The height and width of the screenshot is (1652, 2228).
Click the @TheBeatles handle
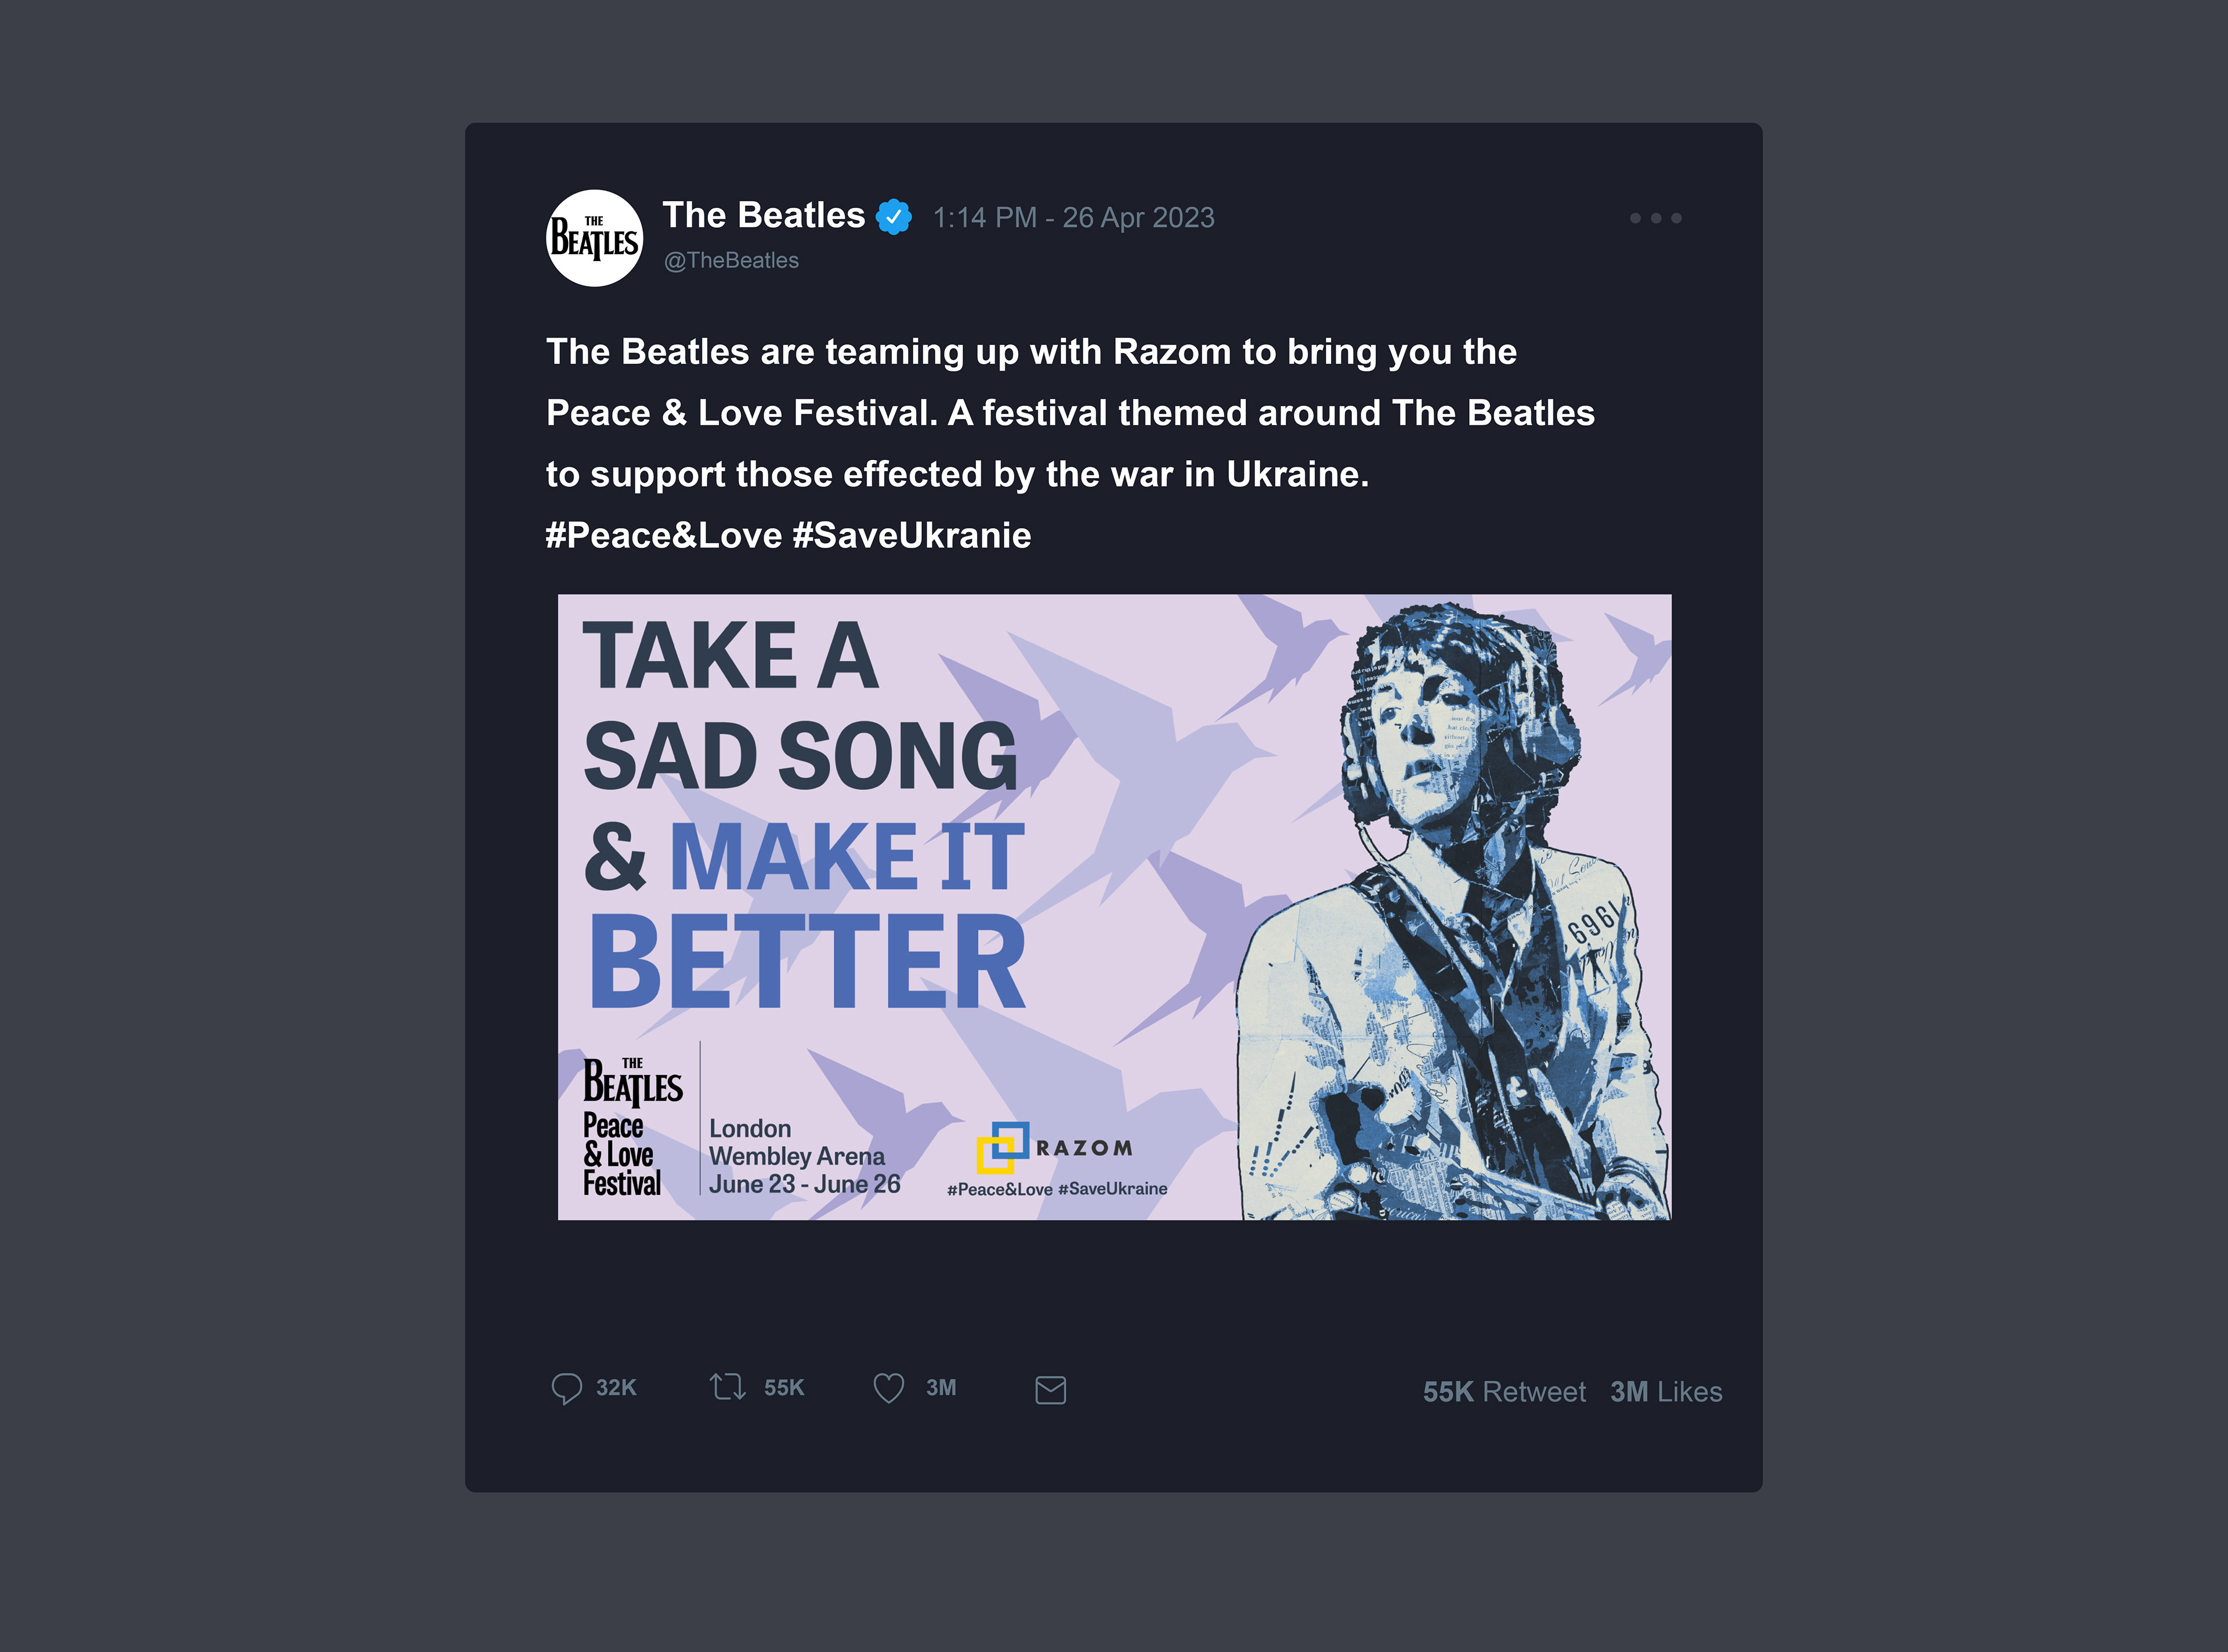(x=731, y=261)
